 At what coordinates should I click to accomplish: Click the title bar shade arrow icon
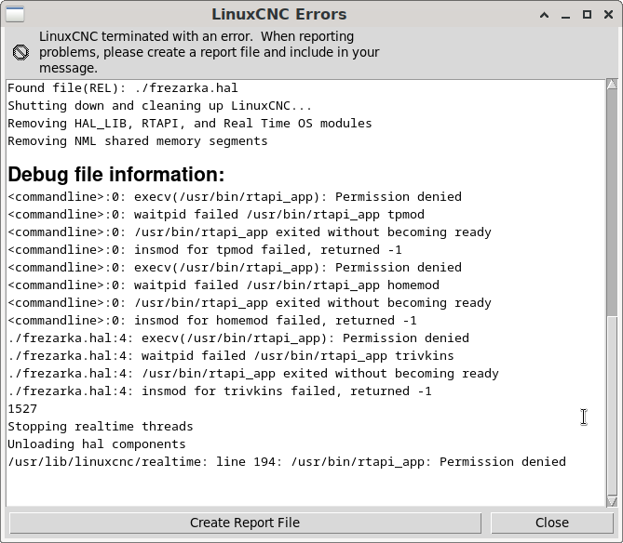pyautogui.click(x=547, y=14)
